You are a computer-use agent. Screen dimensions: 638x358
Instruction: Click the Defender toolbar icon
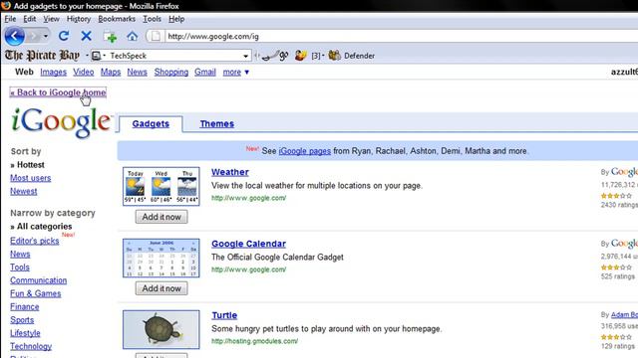pyautogui.click(x=335, y=56)
